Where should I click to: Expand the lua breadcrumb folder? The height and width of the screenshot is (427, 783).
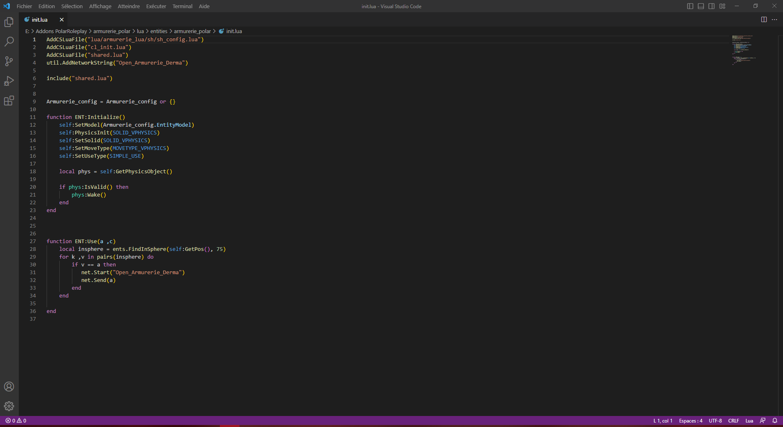tap(140, 31)
